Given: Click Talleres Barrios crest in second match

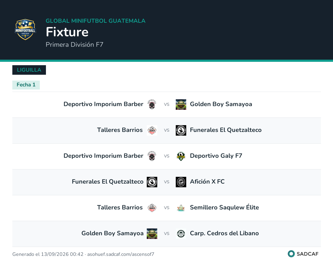Looking at the screenshot, I should pyautogui.click(x=152, y=130).
